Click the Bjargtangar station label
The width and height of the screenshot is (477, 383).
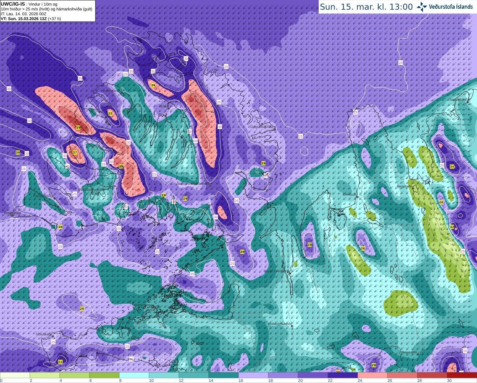point(12,213)
